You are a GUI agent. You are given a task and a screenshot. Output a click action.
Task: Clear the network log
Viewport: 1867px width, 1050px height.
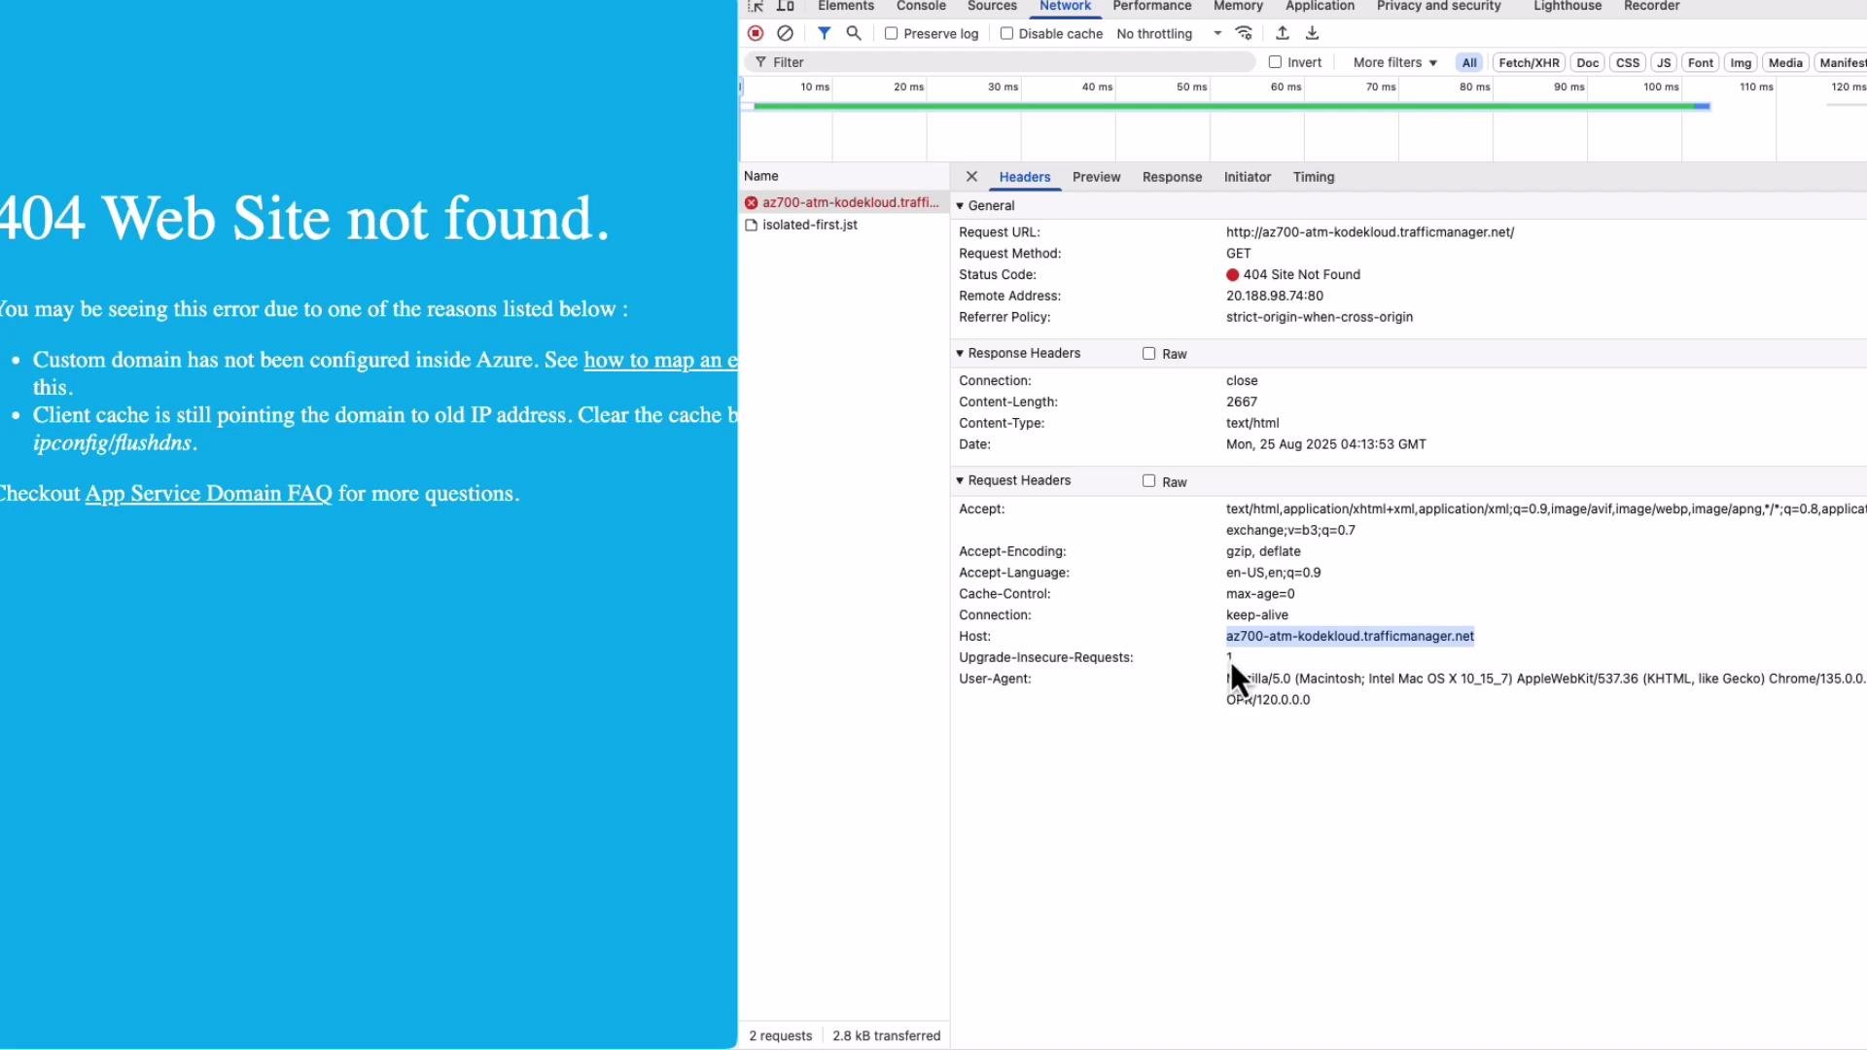pyautogui.click(x=785, y=33)
